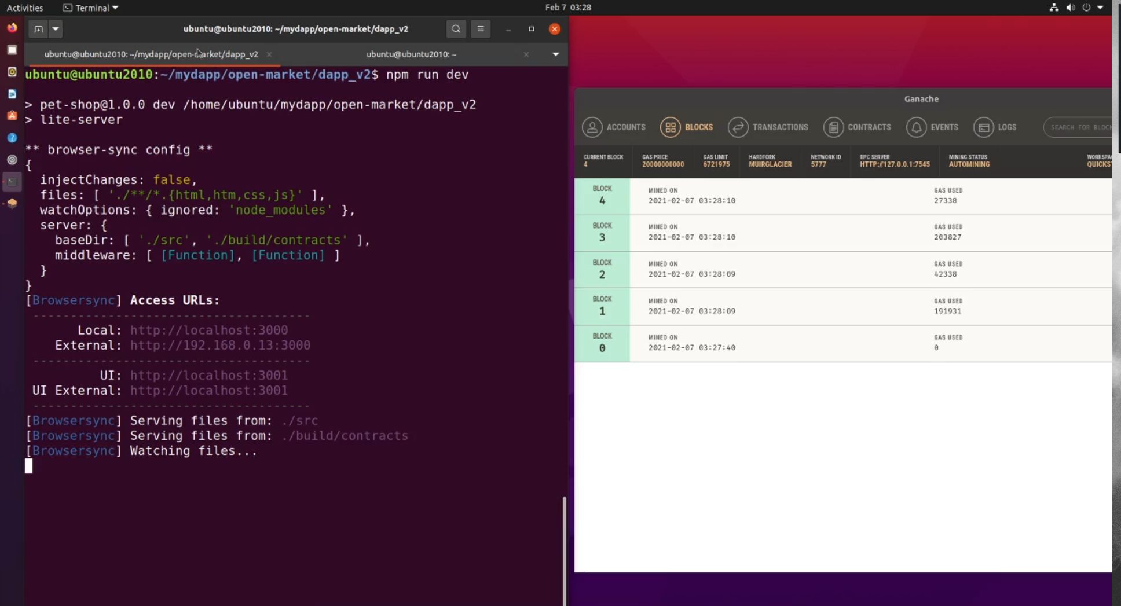Close the ubuntu@ubuntu2010: ~ terminal tab
The image size is (1121, 606).
coord(526,54)
